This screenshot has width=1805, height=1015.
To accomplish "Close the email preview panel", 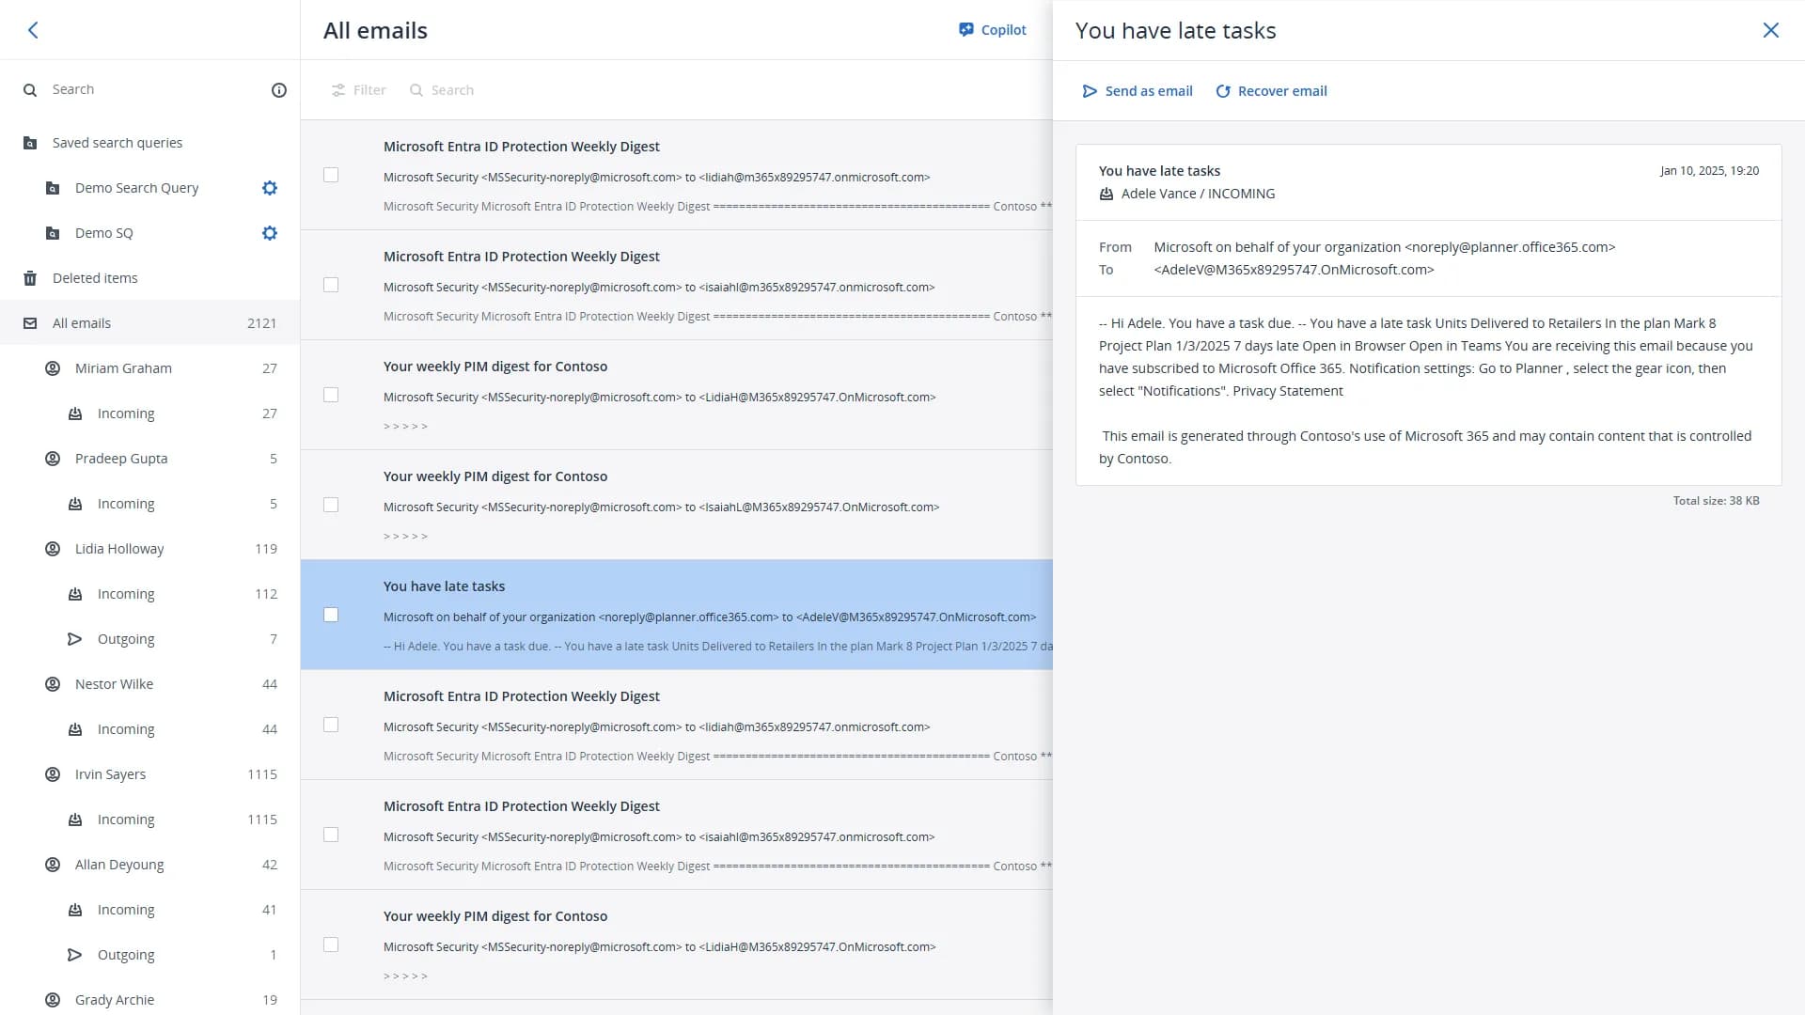I will click(1770, 30).
